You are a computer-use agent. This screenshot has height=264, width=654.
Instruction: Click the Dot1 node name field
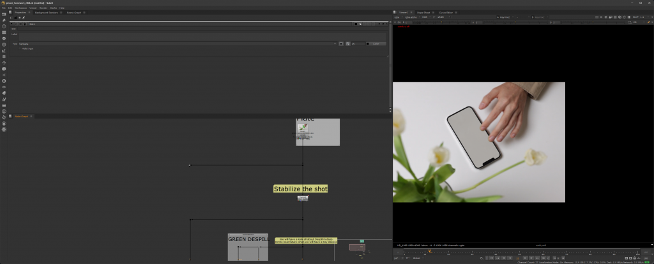click(190, 24)
